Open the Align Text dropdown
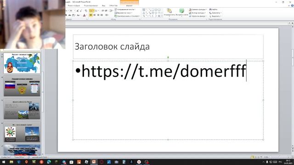 coord(124,13)
